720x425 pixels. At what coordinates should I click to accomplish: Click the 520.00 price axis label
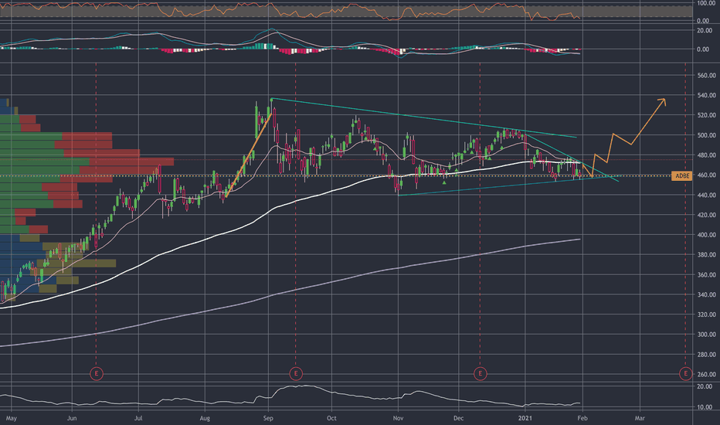coord(706,115)
